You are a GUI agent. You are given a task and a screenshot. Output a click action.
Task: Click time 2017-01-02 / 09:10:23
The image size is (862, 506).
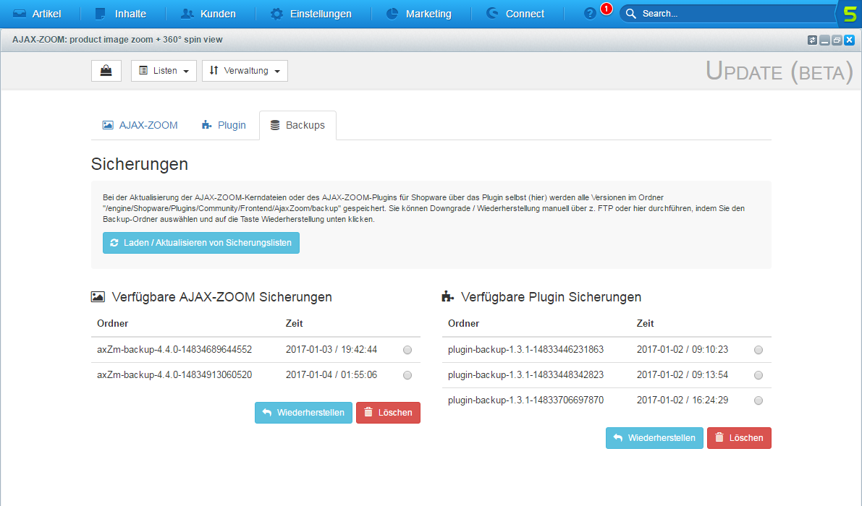point(683,350)
